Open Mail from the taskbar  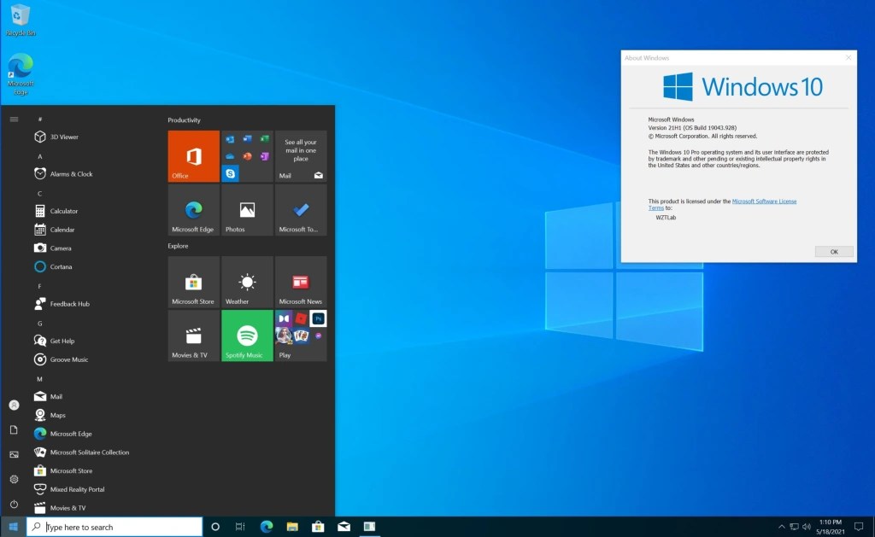tap(344, 527)
